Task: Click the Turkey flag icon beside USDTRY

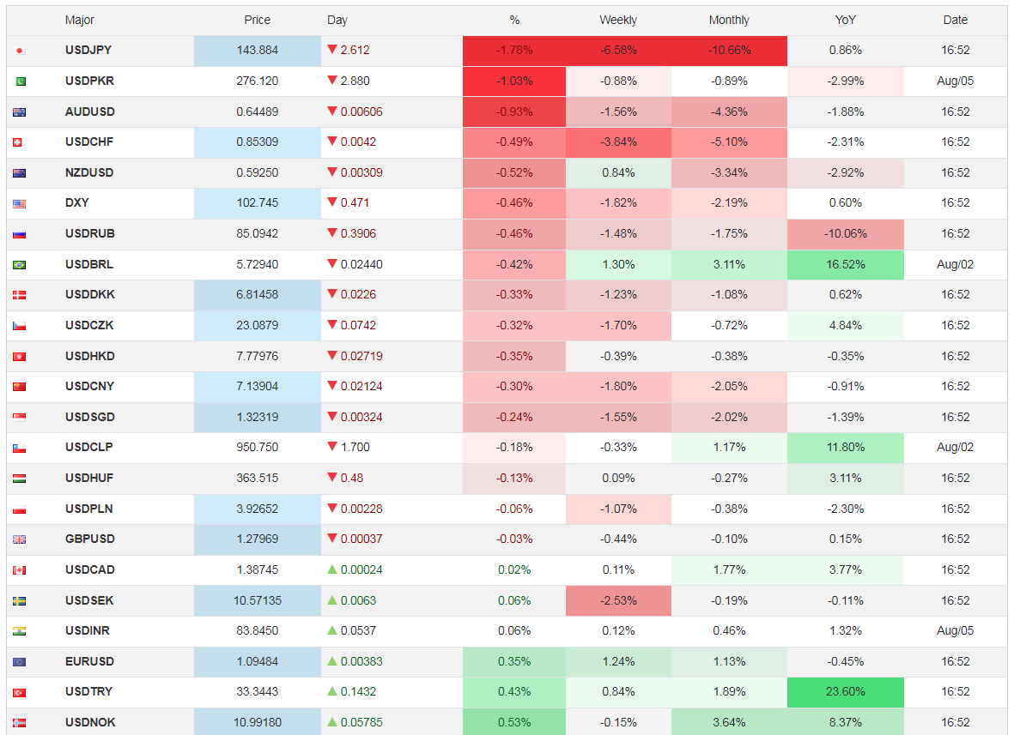Action: click(20, 692)
